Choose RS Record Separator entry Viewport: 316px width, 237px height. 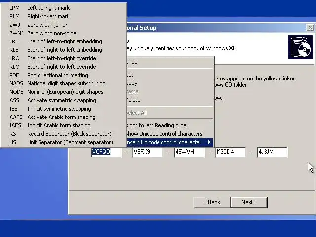coord(64,134)
